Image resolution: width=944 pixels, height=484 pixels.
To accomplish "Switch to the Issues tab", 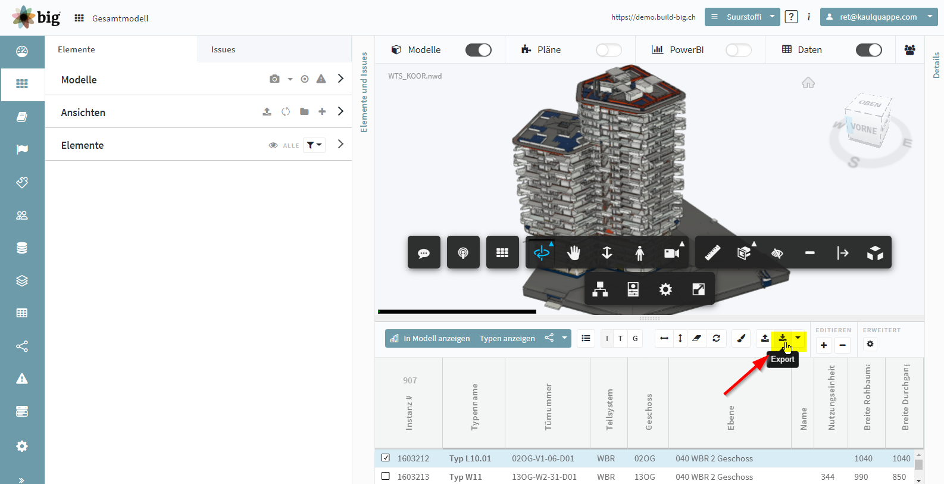I will [x=223, y=49].
